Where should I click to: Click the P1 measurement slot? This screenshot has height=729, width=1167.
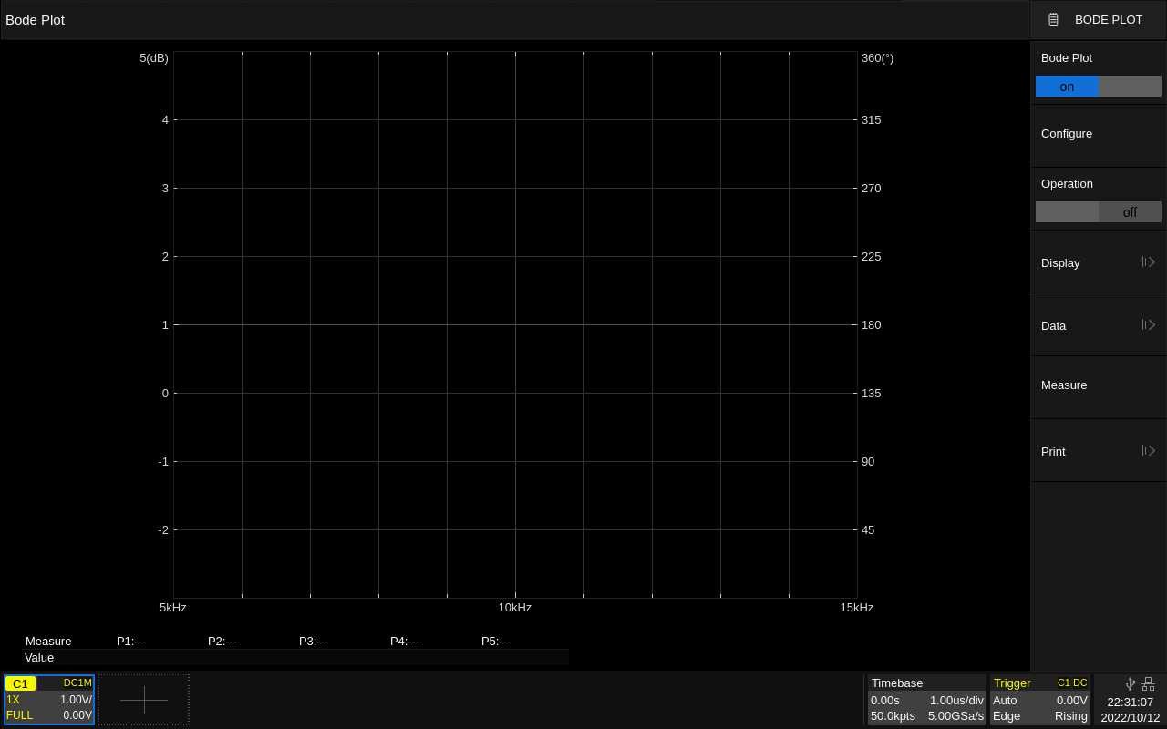click(131, 641)
